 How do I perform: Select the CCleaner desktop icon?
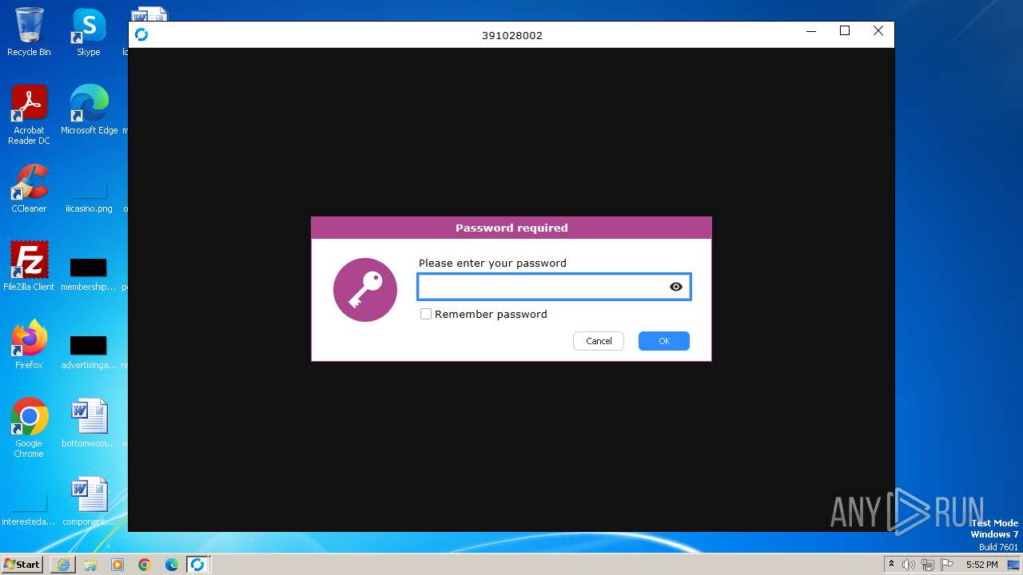pos(29,188)
